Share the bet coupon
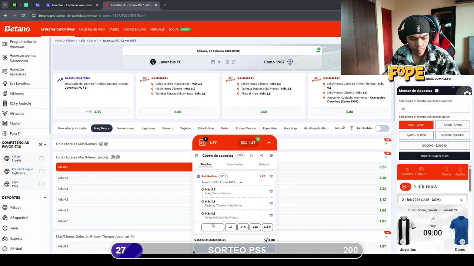The height and width of the screenshot is (266, 474). pyautogui.click(x=261, y=156)
